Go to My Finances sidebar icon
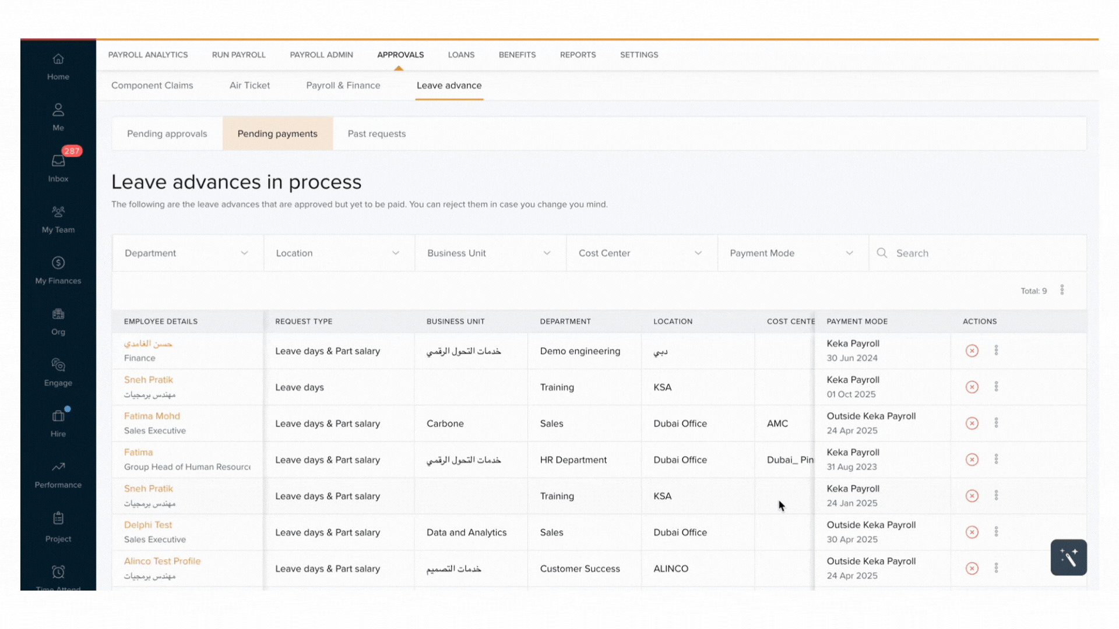 [58, 263]
